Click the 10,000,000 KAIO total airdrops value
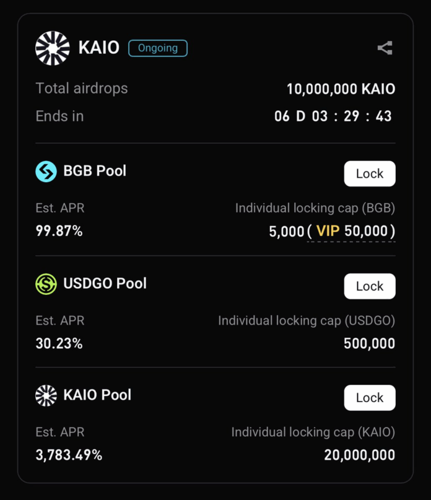 tap(341, 89)
